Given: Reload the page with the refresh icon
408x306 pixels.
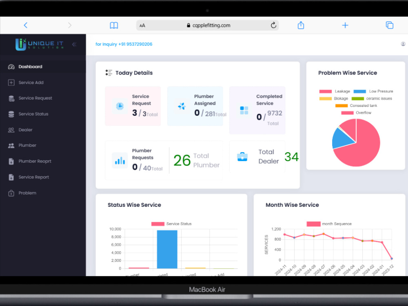Looking at the screenshot, I should pos(273,25).
